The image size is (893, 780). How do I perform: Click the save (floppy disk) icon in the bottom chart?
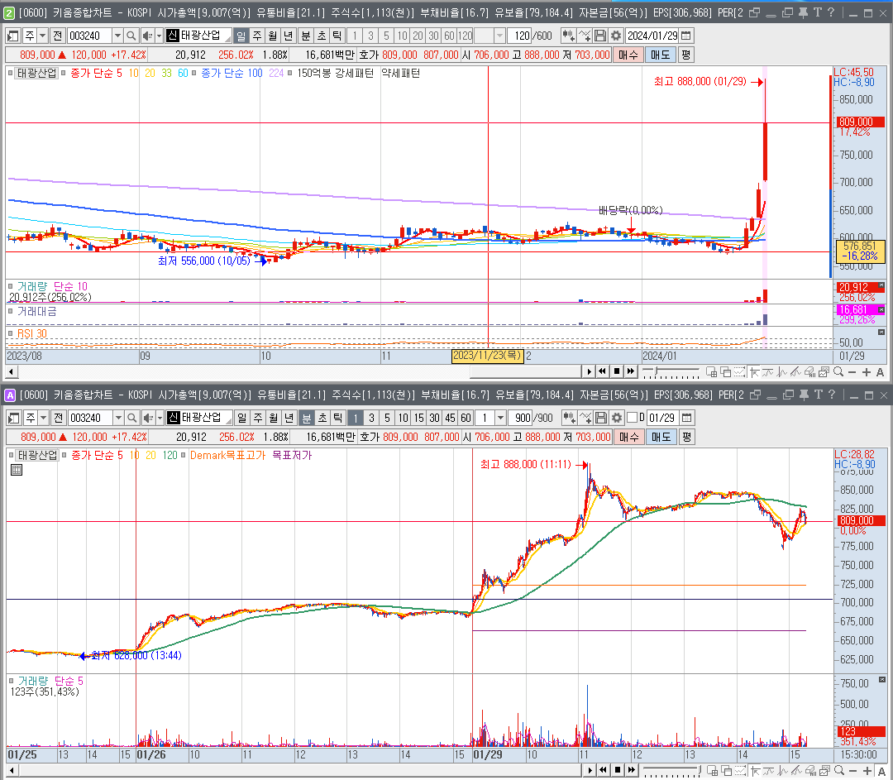click(x=601, y=419)
